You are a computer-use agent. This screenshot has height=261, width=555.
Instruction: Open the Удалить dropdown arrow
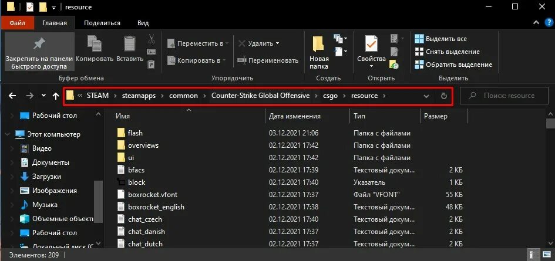[x=277, y=43]
